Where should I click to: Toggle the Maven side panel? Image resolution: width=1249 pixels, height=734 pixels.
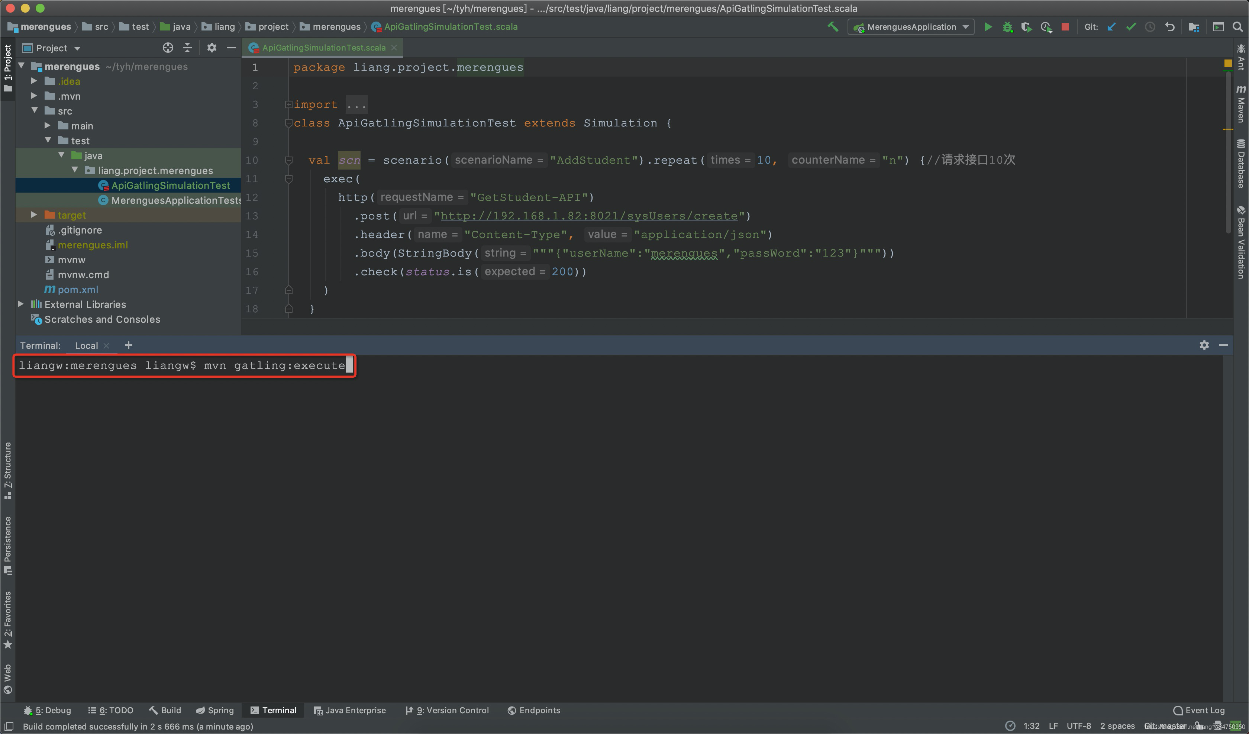tap(1240, 104)
